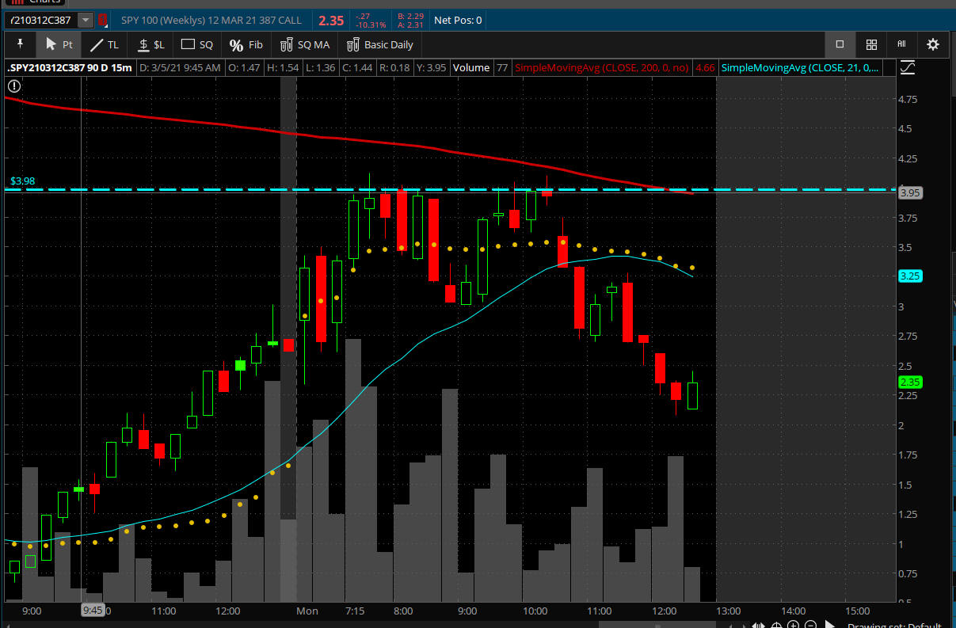Expand the All chart options menu

[x=901, y=44]
